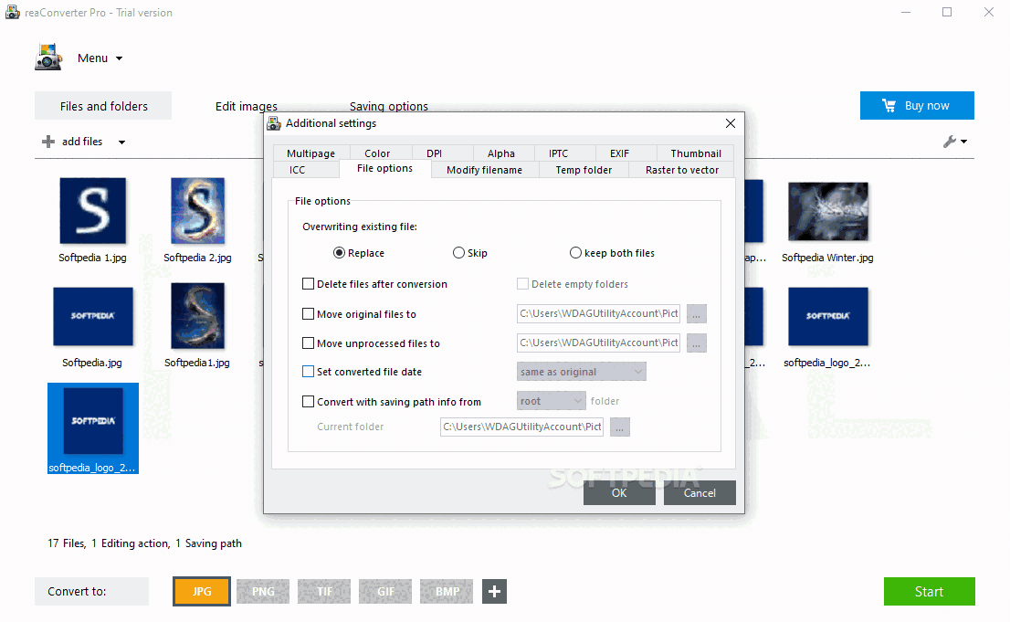
Task: Open the Modify filename tab
Action: 484,169
